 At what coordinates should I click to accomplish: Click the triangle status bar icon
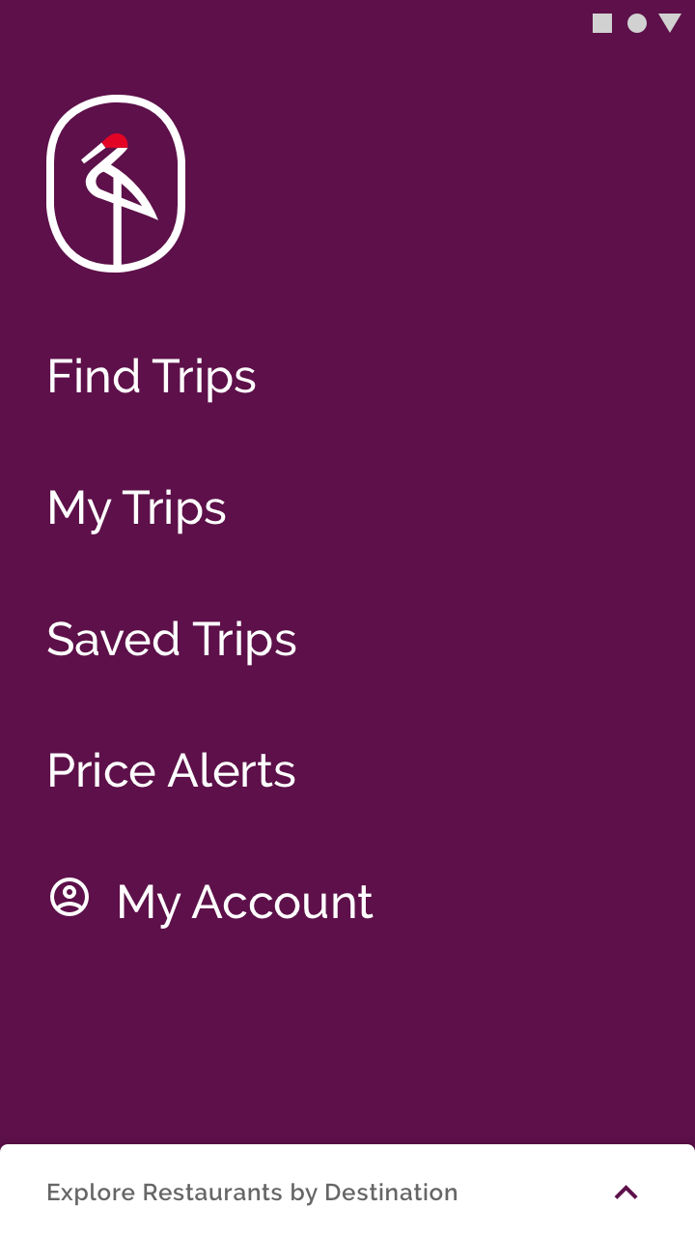tap(670, 23)
